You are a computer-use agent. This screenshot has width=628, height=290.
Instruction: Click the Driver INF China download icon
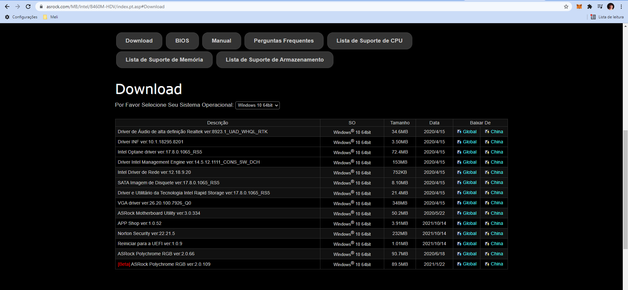click(487, 142)
